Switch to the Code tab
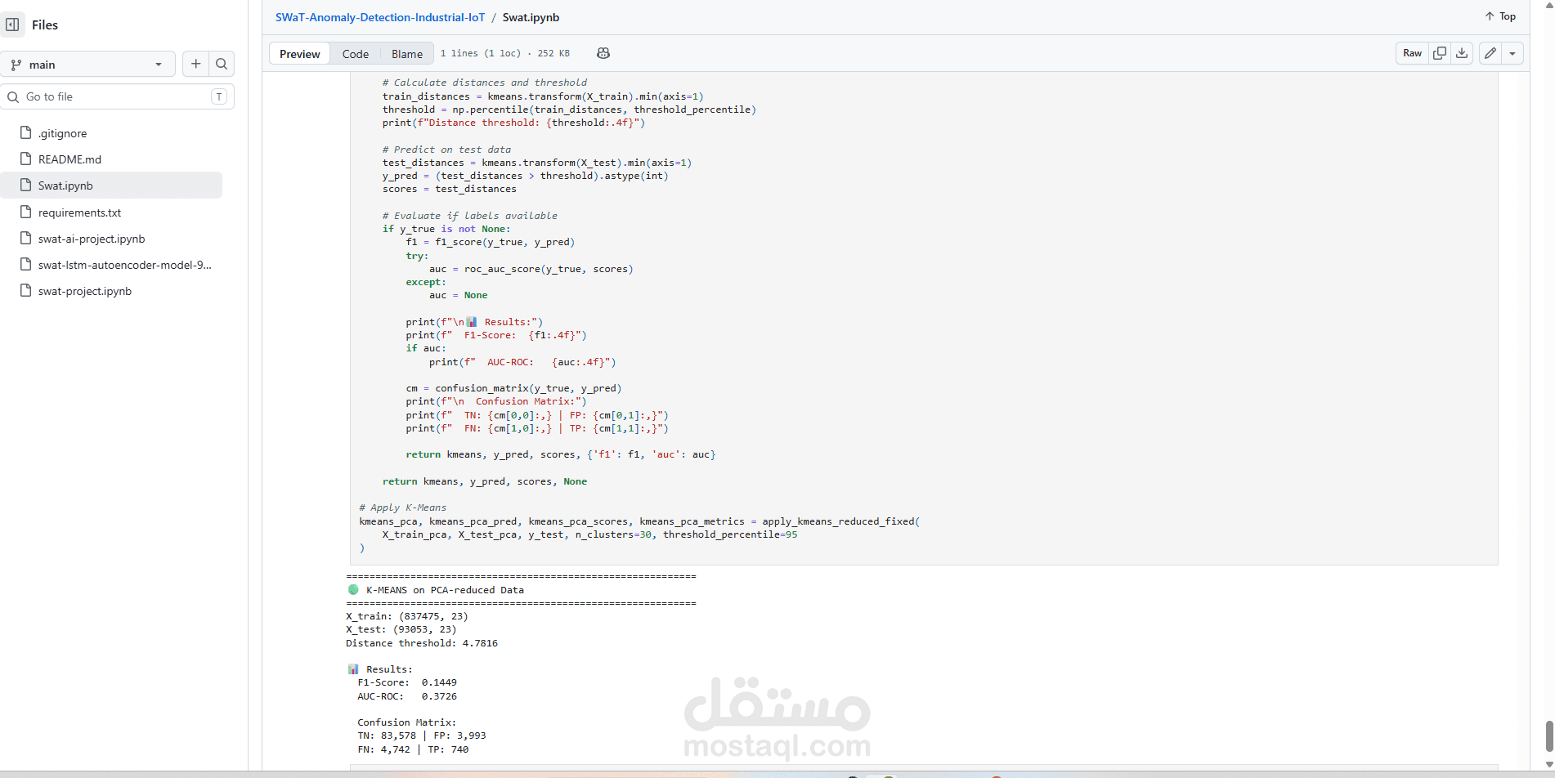Viewport: 1555px width, 778px height. tap(356, 54)
